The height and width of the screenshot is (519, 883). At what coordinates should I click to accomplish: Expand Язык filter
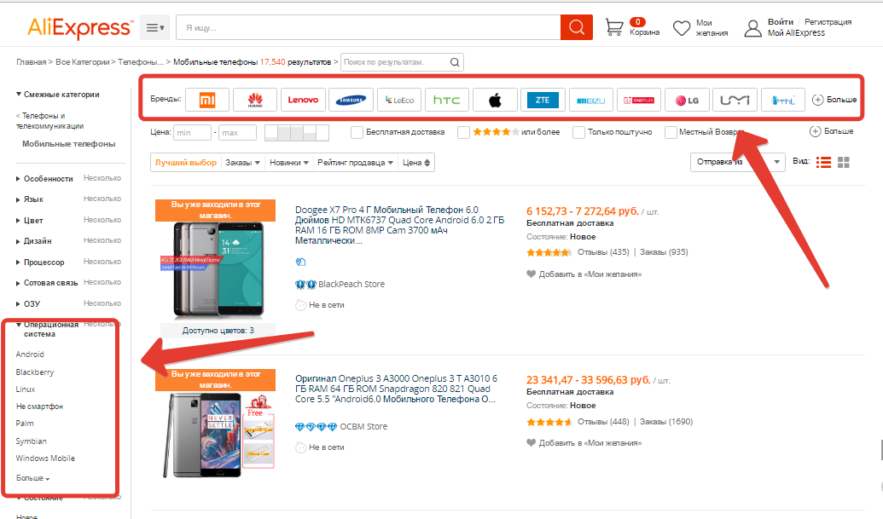click(x=29, y=199)
